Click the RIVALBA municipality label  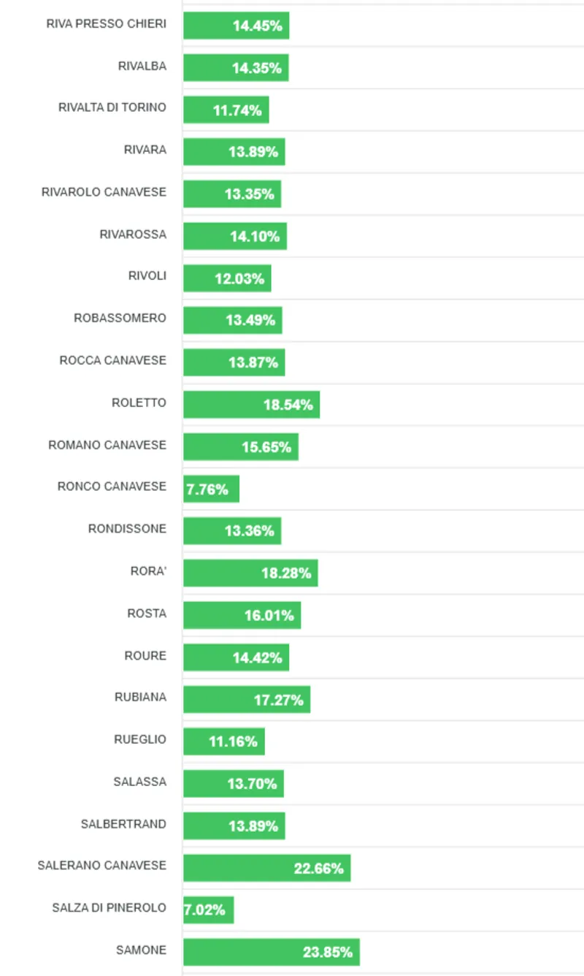coord(142,66)
